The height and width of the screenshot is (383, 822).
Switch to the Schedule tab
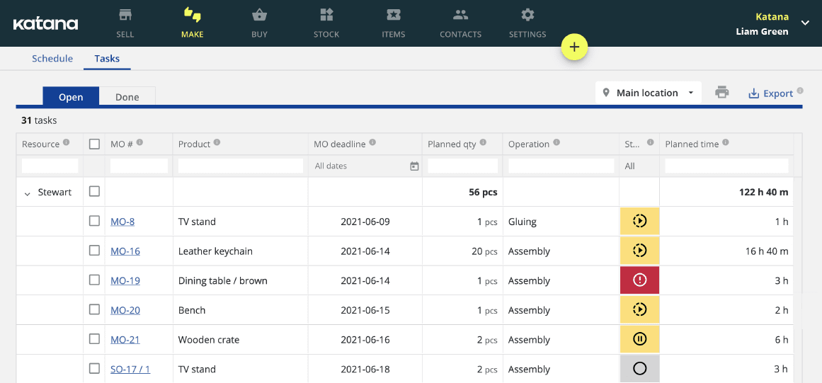point(52,59)
